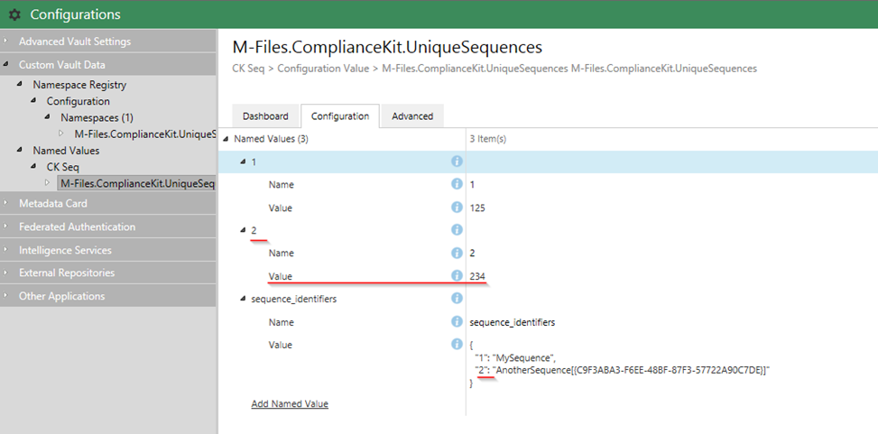Open External Repositories section
The width and height of the screenshot is (878, 434).
click(107, 272)
